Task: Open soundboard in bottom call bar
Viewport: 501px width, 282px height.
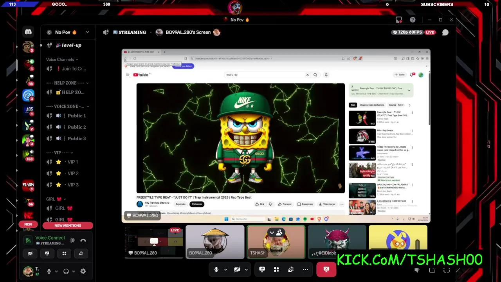Action: [x=291, y=269]
